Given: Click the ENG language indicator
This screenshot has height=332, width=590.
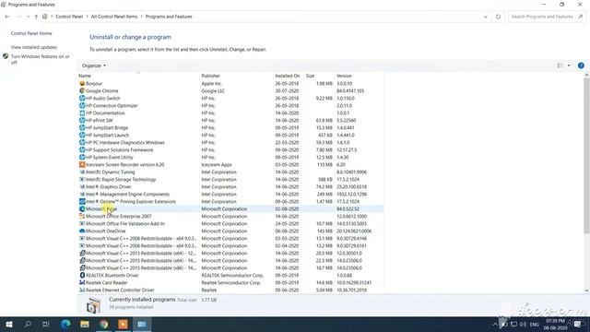Looking at the screenshot, I should click(x=535, y=325).
